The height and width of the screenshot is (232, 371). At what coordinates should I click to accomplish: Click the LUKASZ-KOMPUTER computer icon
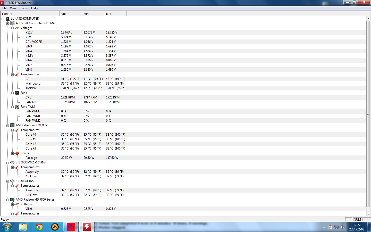click(x=7, y=19)
